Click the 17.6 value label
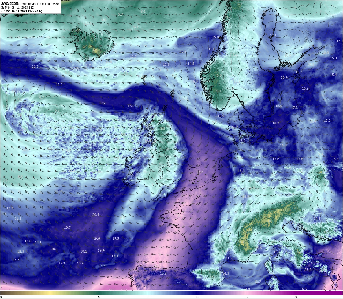The width and height of the screenshot is (343, 299). (x=271, y=289)
